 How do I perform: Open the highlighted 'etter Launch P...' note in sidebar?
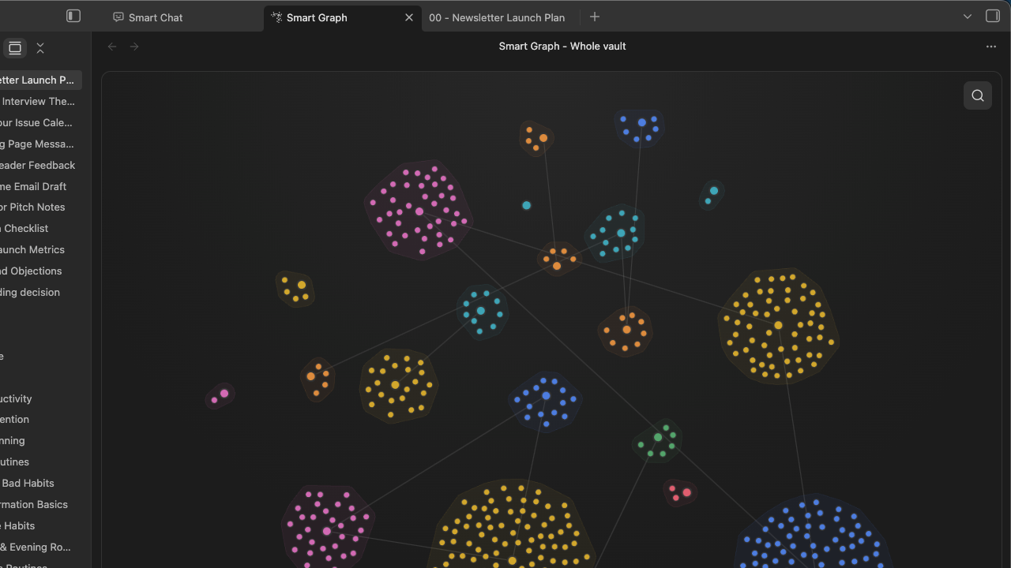point(38,80)
